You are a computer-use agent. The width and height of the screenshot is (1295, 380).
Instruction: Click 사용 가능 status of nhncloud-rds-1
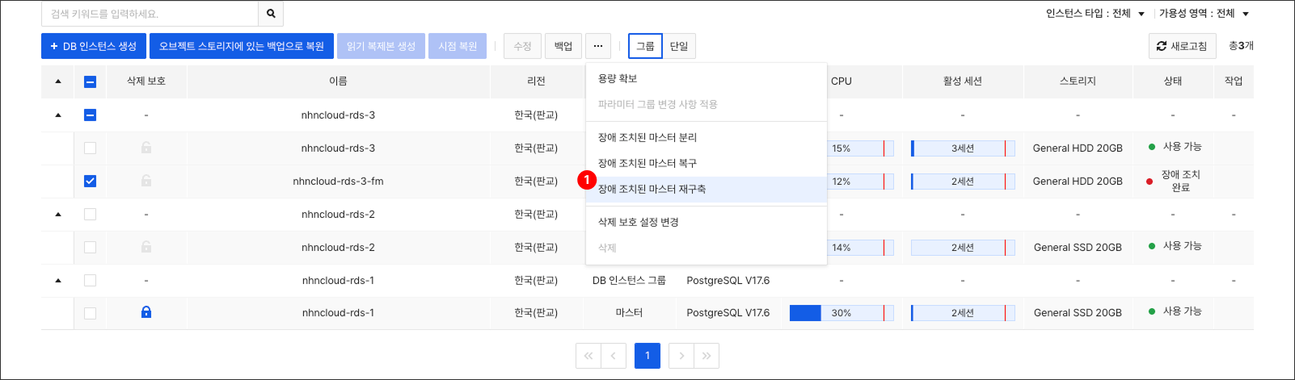coord(1182,311)
